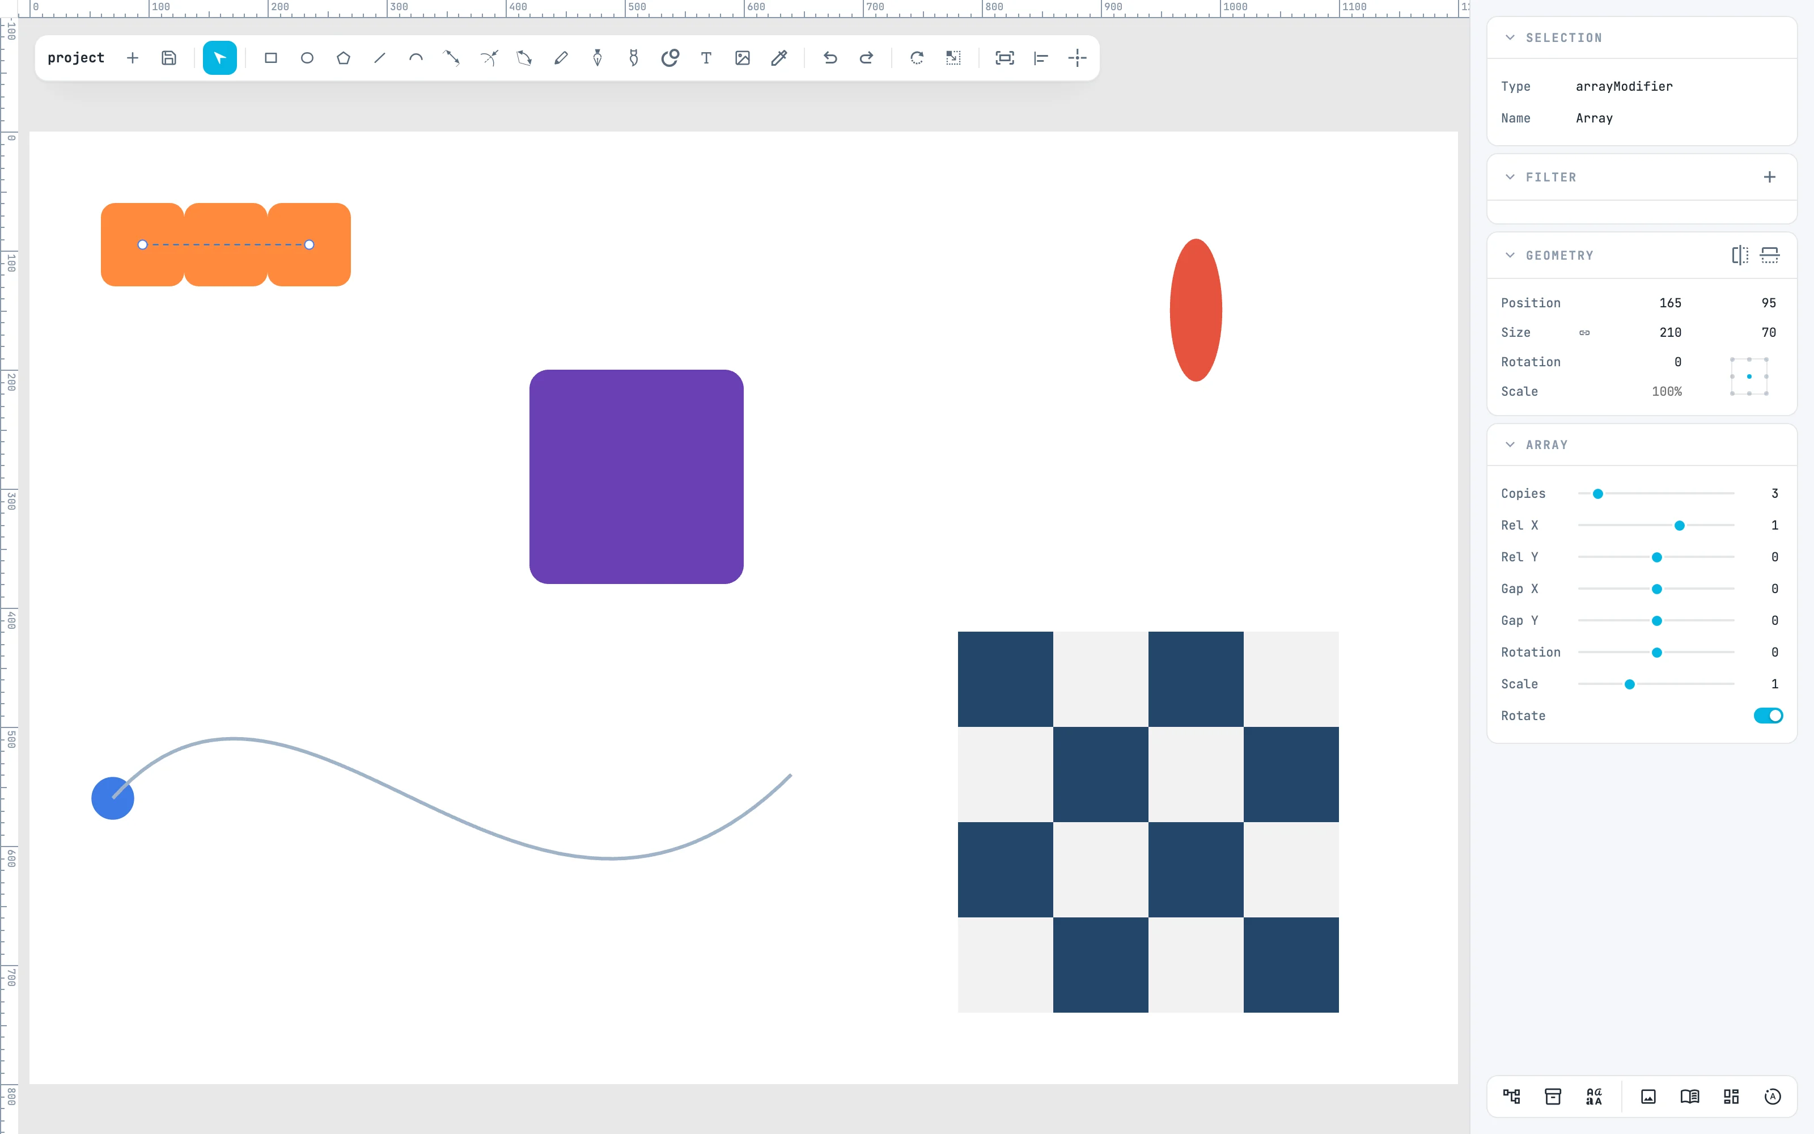This screenshot has height=1134, width=1814.
Task: Open the open-book library panel icon
Action: tap(1689, 1097)
